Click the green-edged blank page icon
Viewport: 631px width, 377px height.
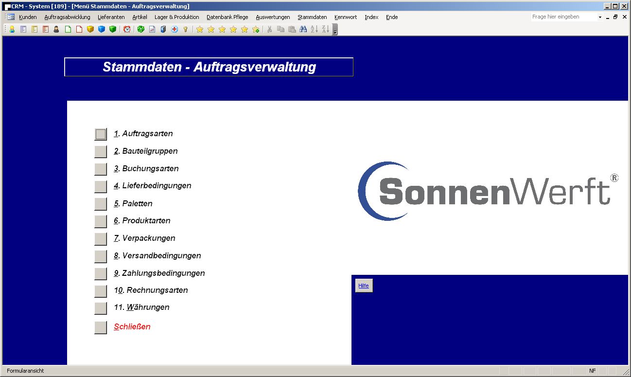pos(68,29)
